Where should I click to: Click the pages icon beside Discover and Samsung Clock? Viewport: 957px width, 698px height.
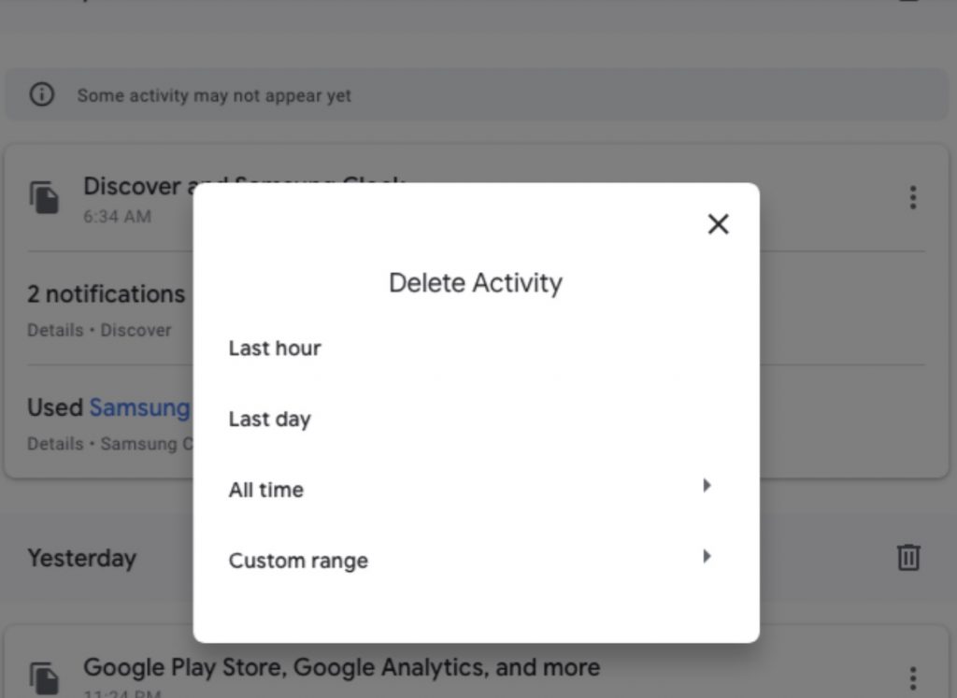tap(45, 196)
